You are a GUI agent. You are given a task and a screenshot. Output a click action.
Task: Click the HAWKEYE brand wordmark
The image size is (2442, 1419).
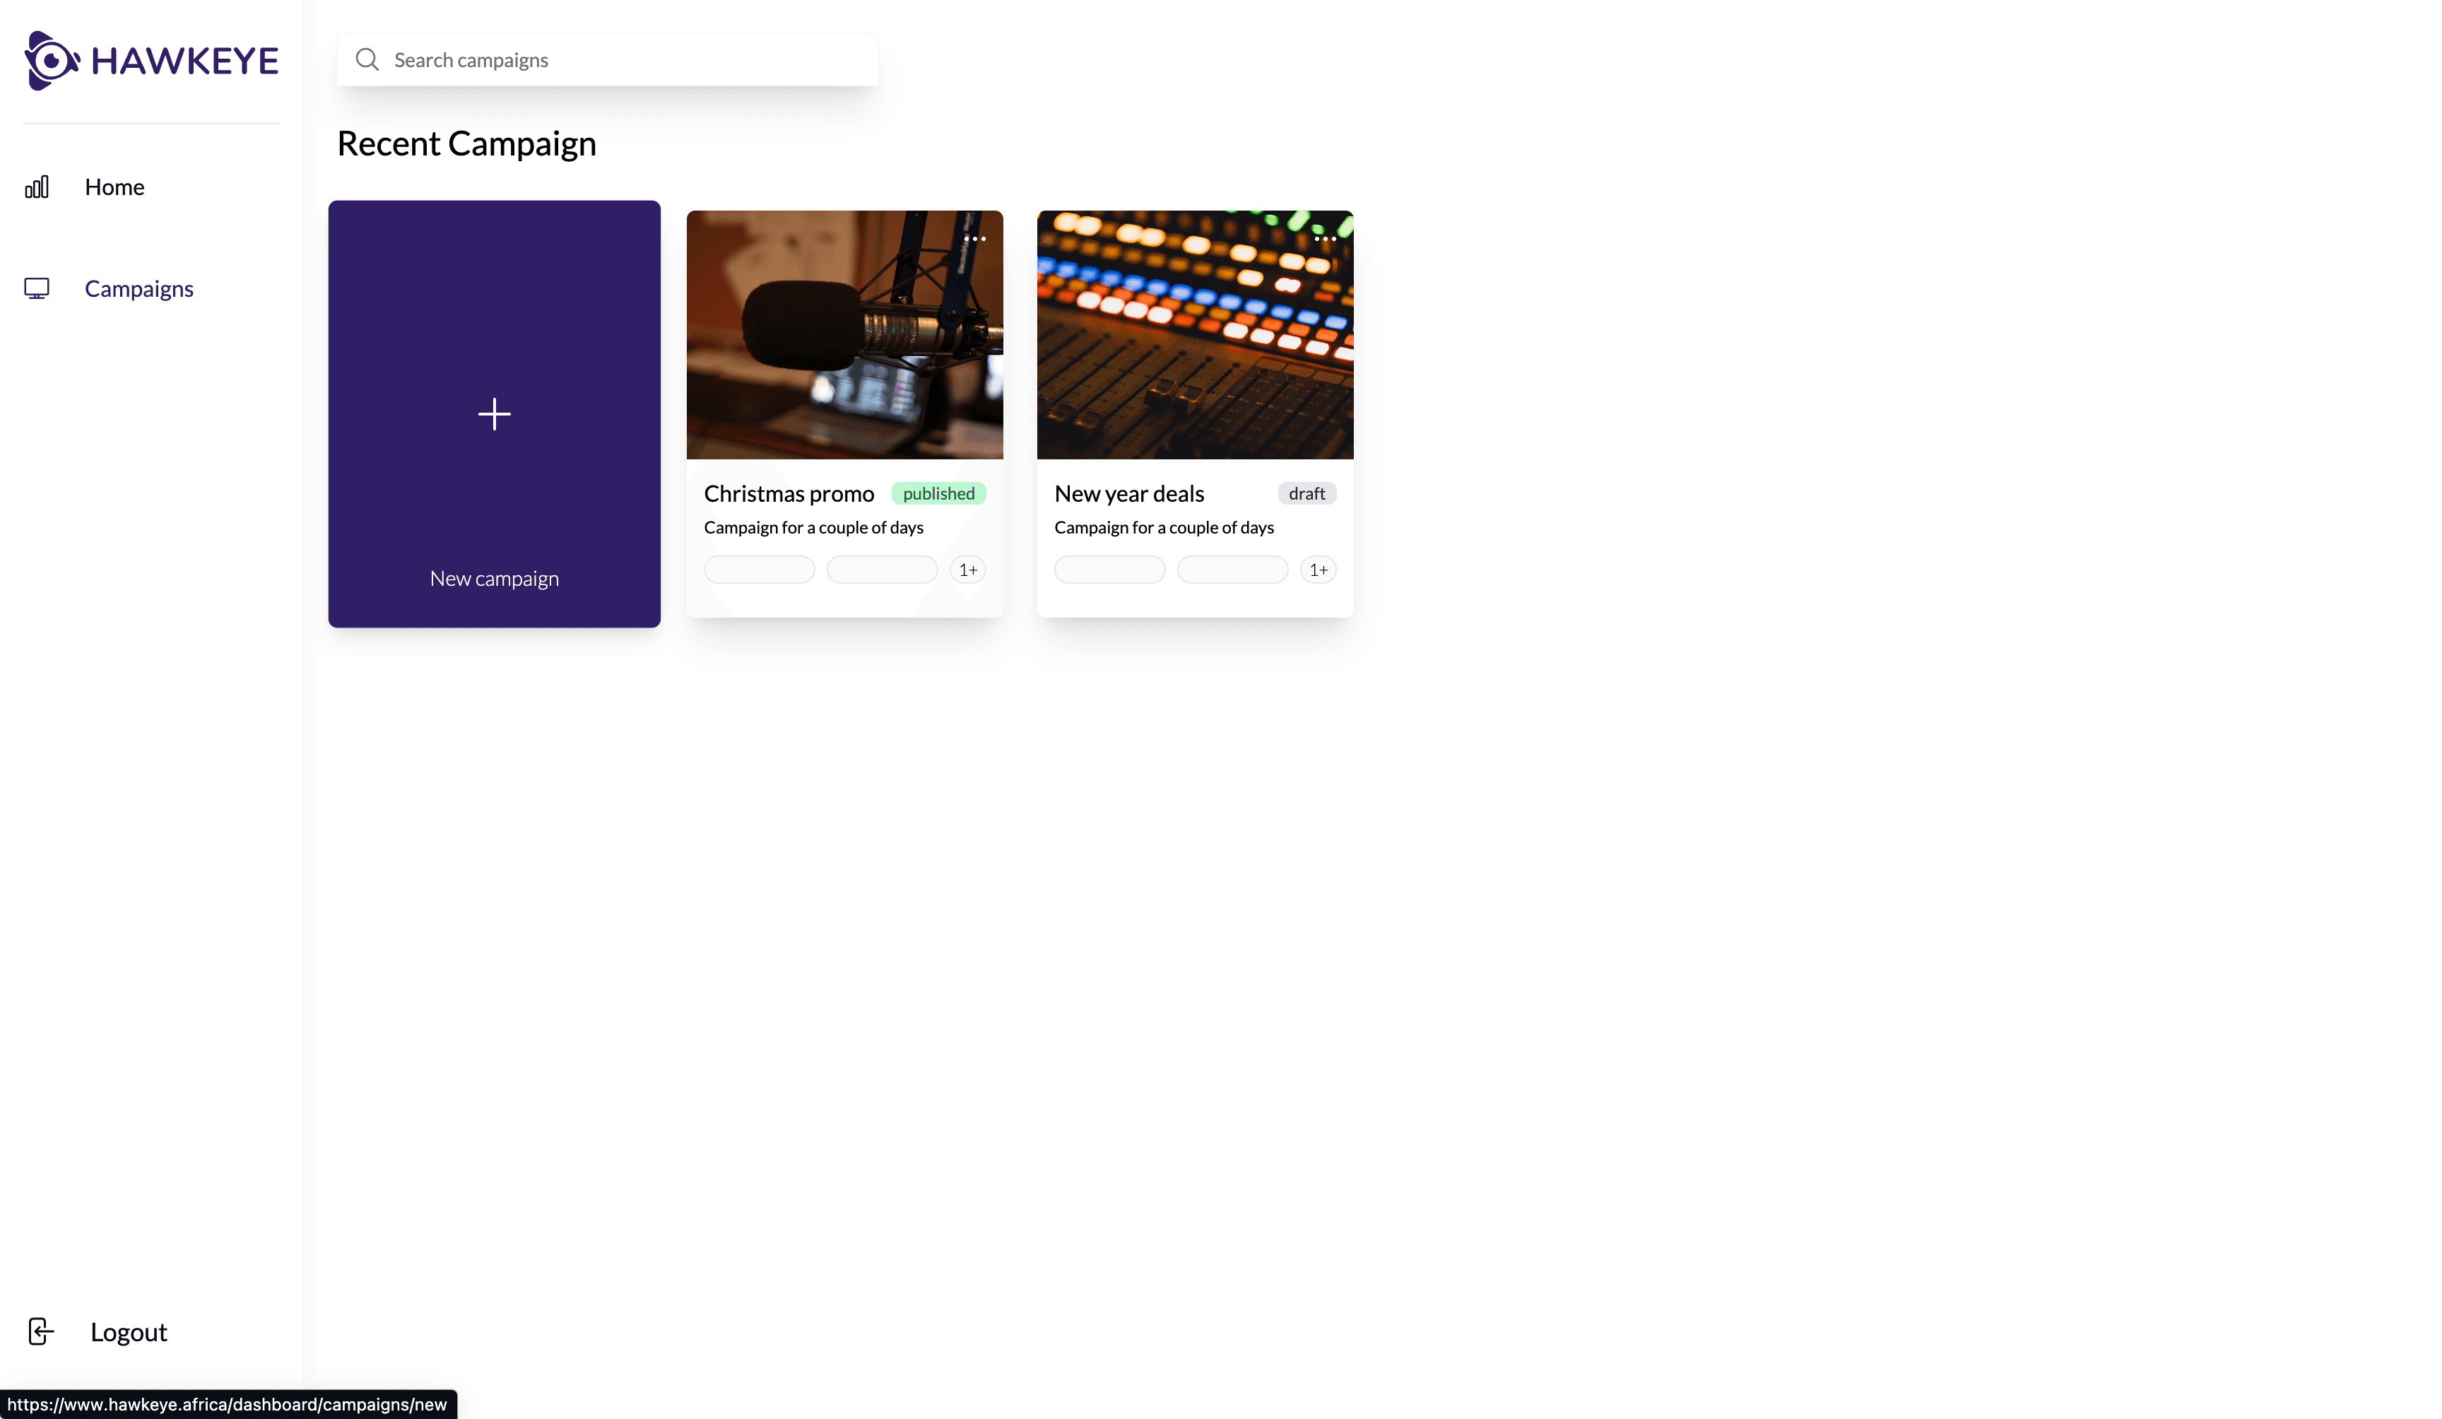[x=184, y=61]
